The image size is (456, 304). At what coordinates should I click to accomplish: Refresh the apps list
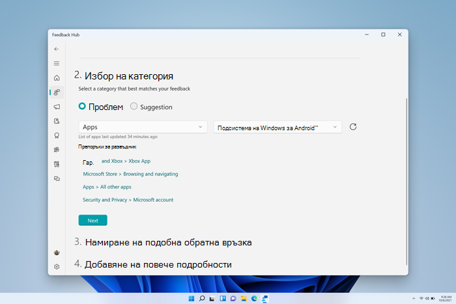tap(353, 127)
